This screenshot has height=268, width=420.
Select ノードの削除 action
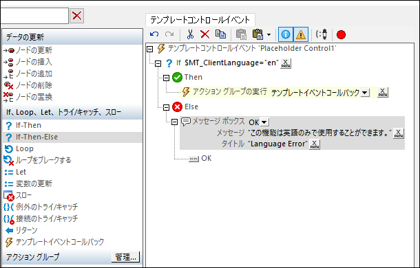(34, 85)
